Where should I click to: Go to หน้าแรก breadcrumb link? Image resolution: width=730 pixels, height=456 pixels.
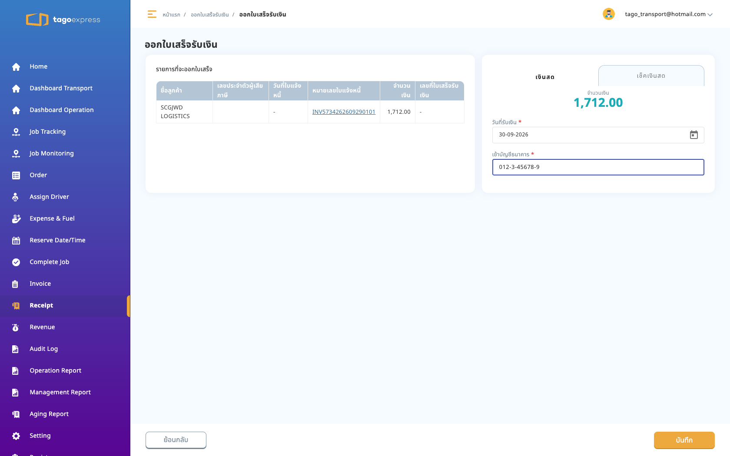pyautogui.click(x=171, y=15)
